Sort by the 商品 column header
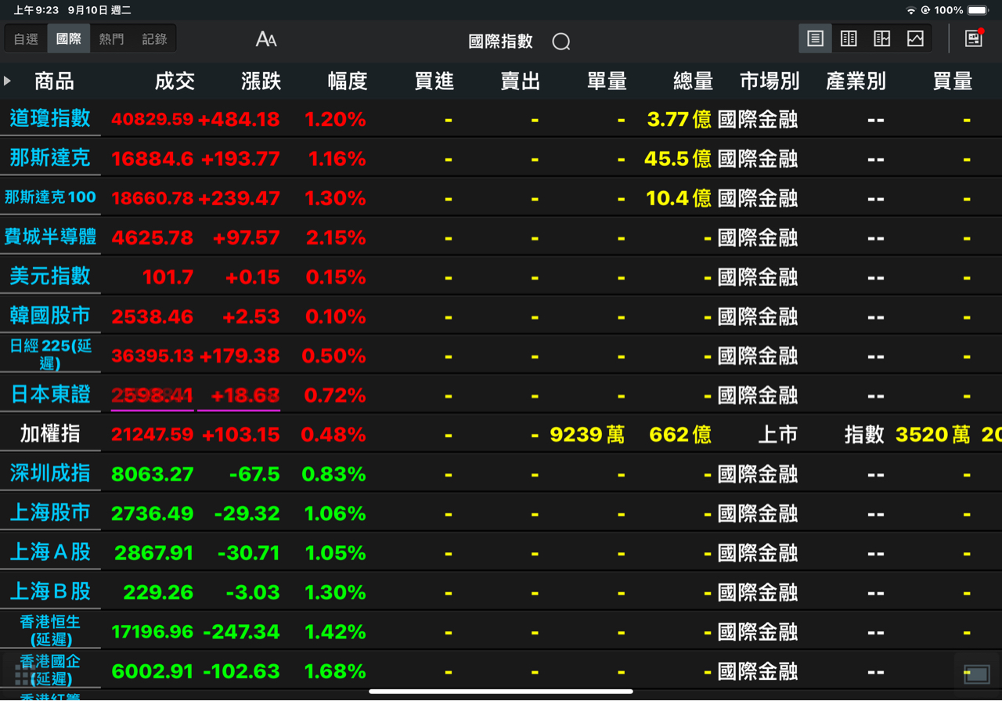This screenshot has height=701, width=1002. (54, 81)
